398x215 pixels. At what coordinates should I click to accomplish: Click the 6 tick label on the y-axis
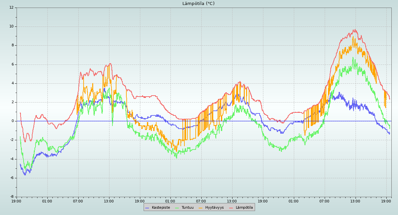point(13,64)
